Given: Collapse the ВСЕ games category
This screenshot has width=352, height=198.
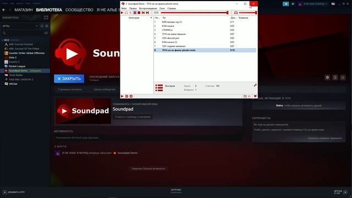Looking at the screenshot, I should 3,40.
